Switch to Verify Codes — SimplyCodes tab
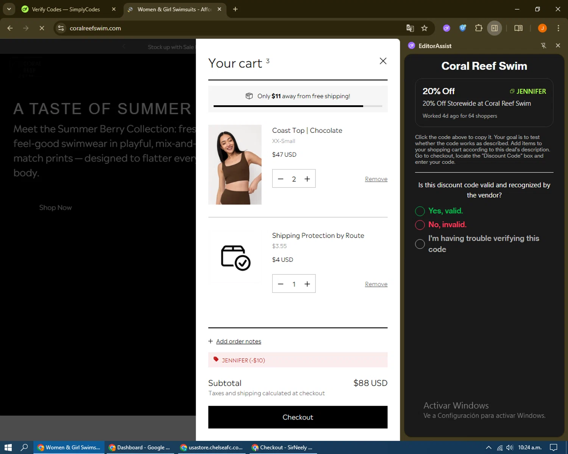The image size is (568, 454). (x=66, y=9)
